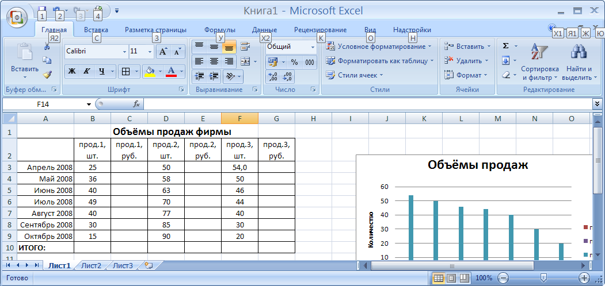Switch to Normal view in status bar
605x286 pixels.
tap(439, 277)
